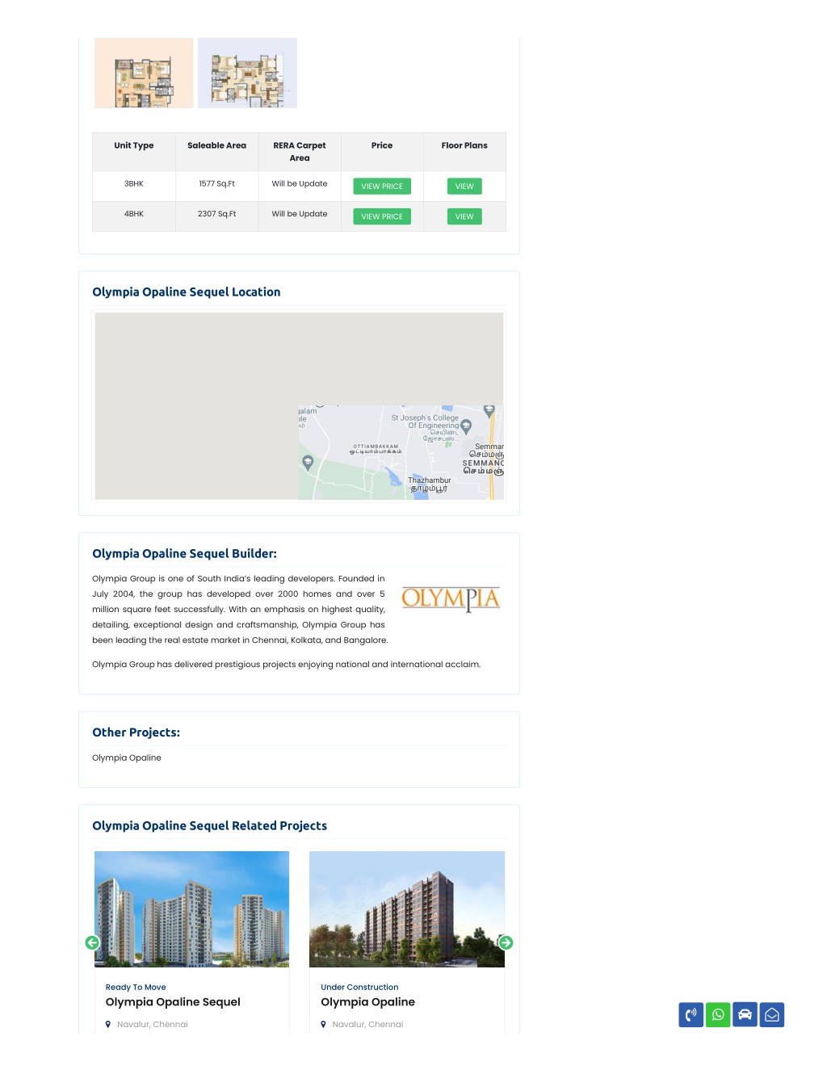Open Olympia Opaline related project title
This screenshot has height=1070, width=827.
(x=367, y=1002)
